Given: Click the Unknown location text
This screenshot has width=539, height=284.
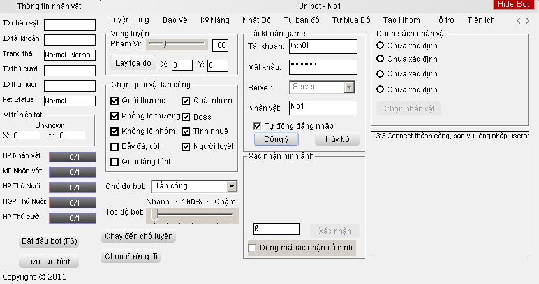Looking at the screenshot, I should pos(50,125).
